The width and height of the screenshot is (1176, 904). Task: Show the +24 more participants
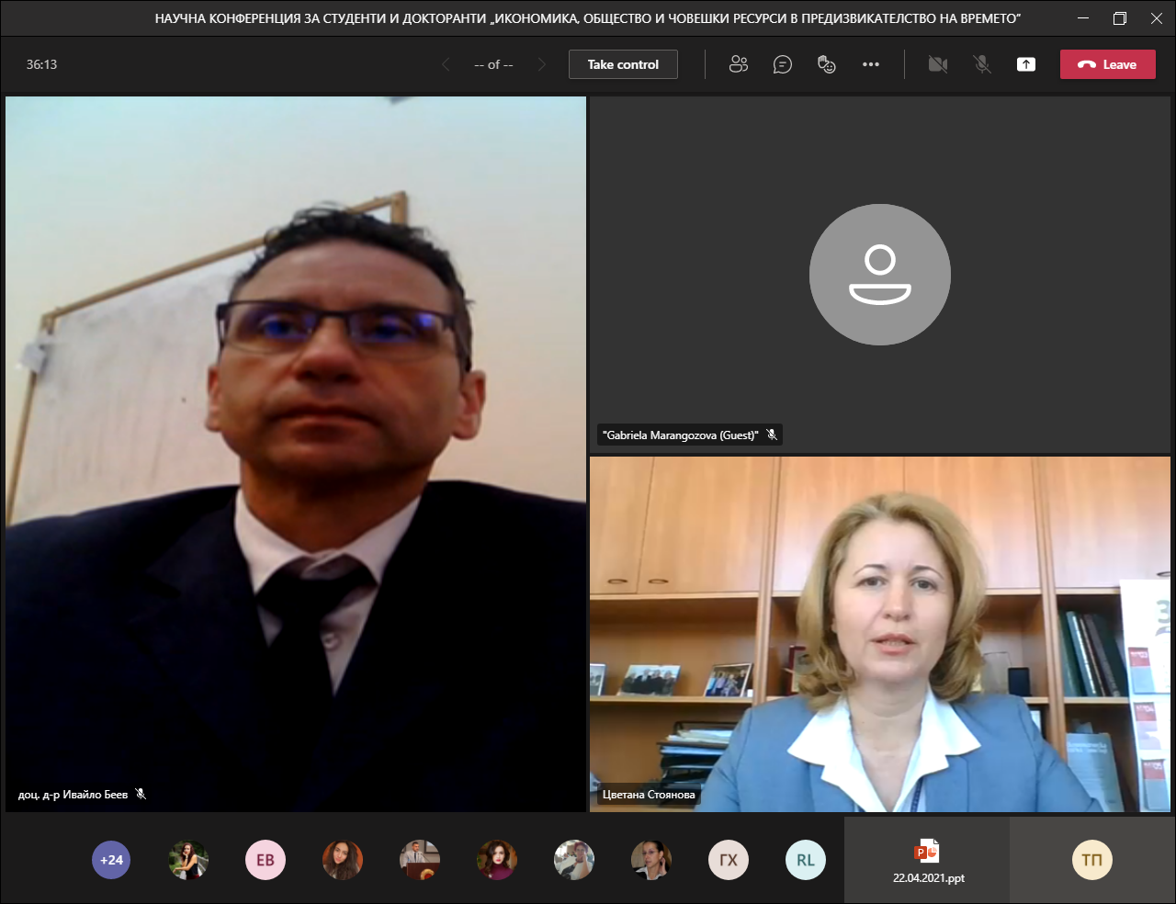pos(111,860)
